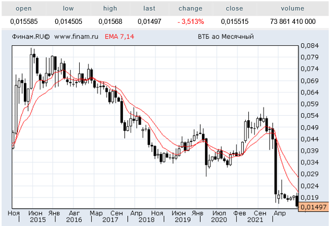Click the 2019 year label
This screenshot has width=330, height=226.
pos(183,220)
